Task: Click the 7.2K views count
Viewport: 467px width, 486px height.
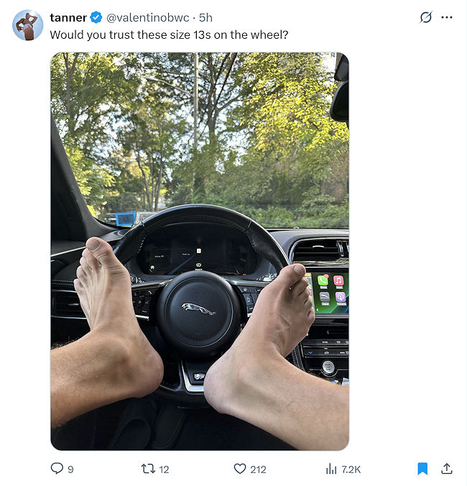Action: click(351, 469)
